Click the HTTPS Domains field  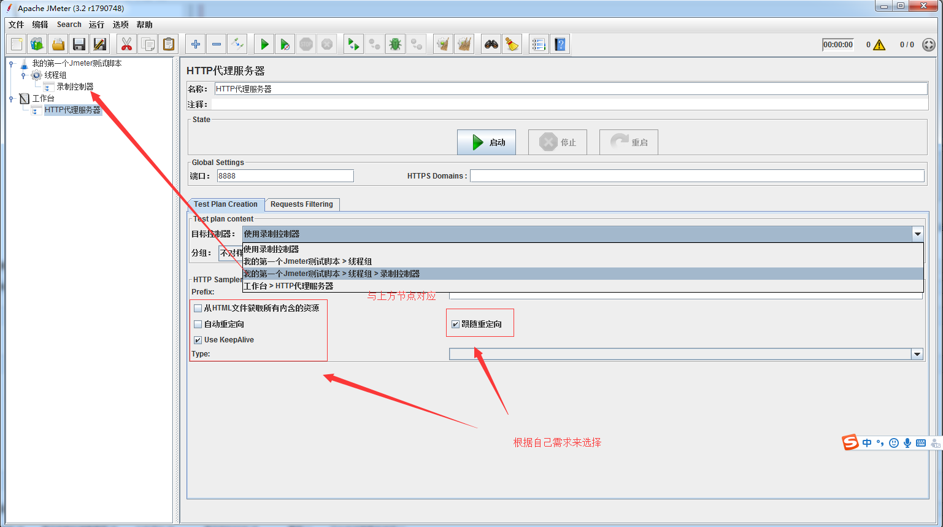click(697, 176)
